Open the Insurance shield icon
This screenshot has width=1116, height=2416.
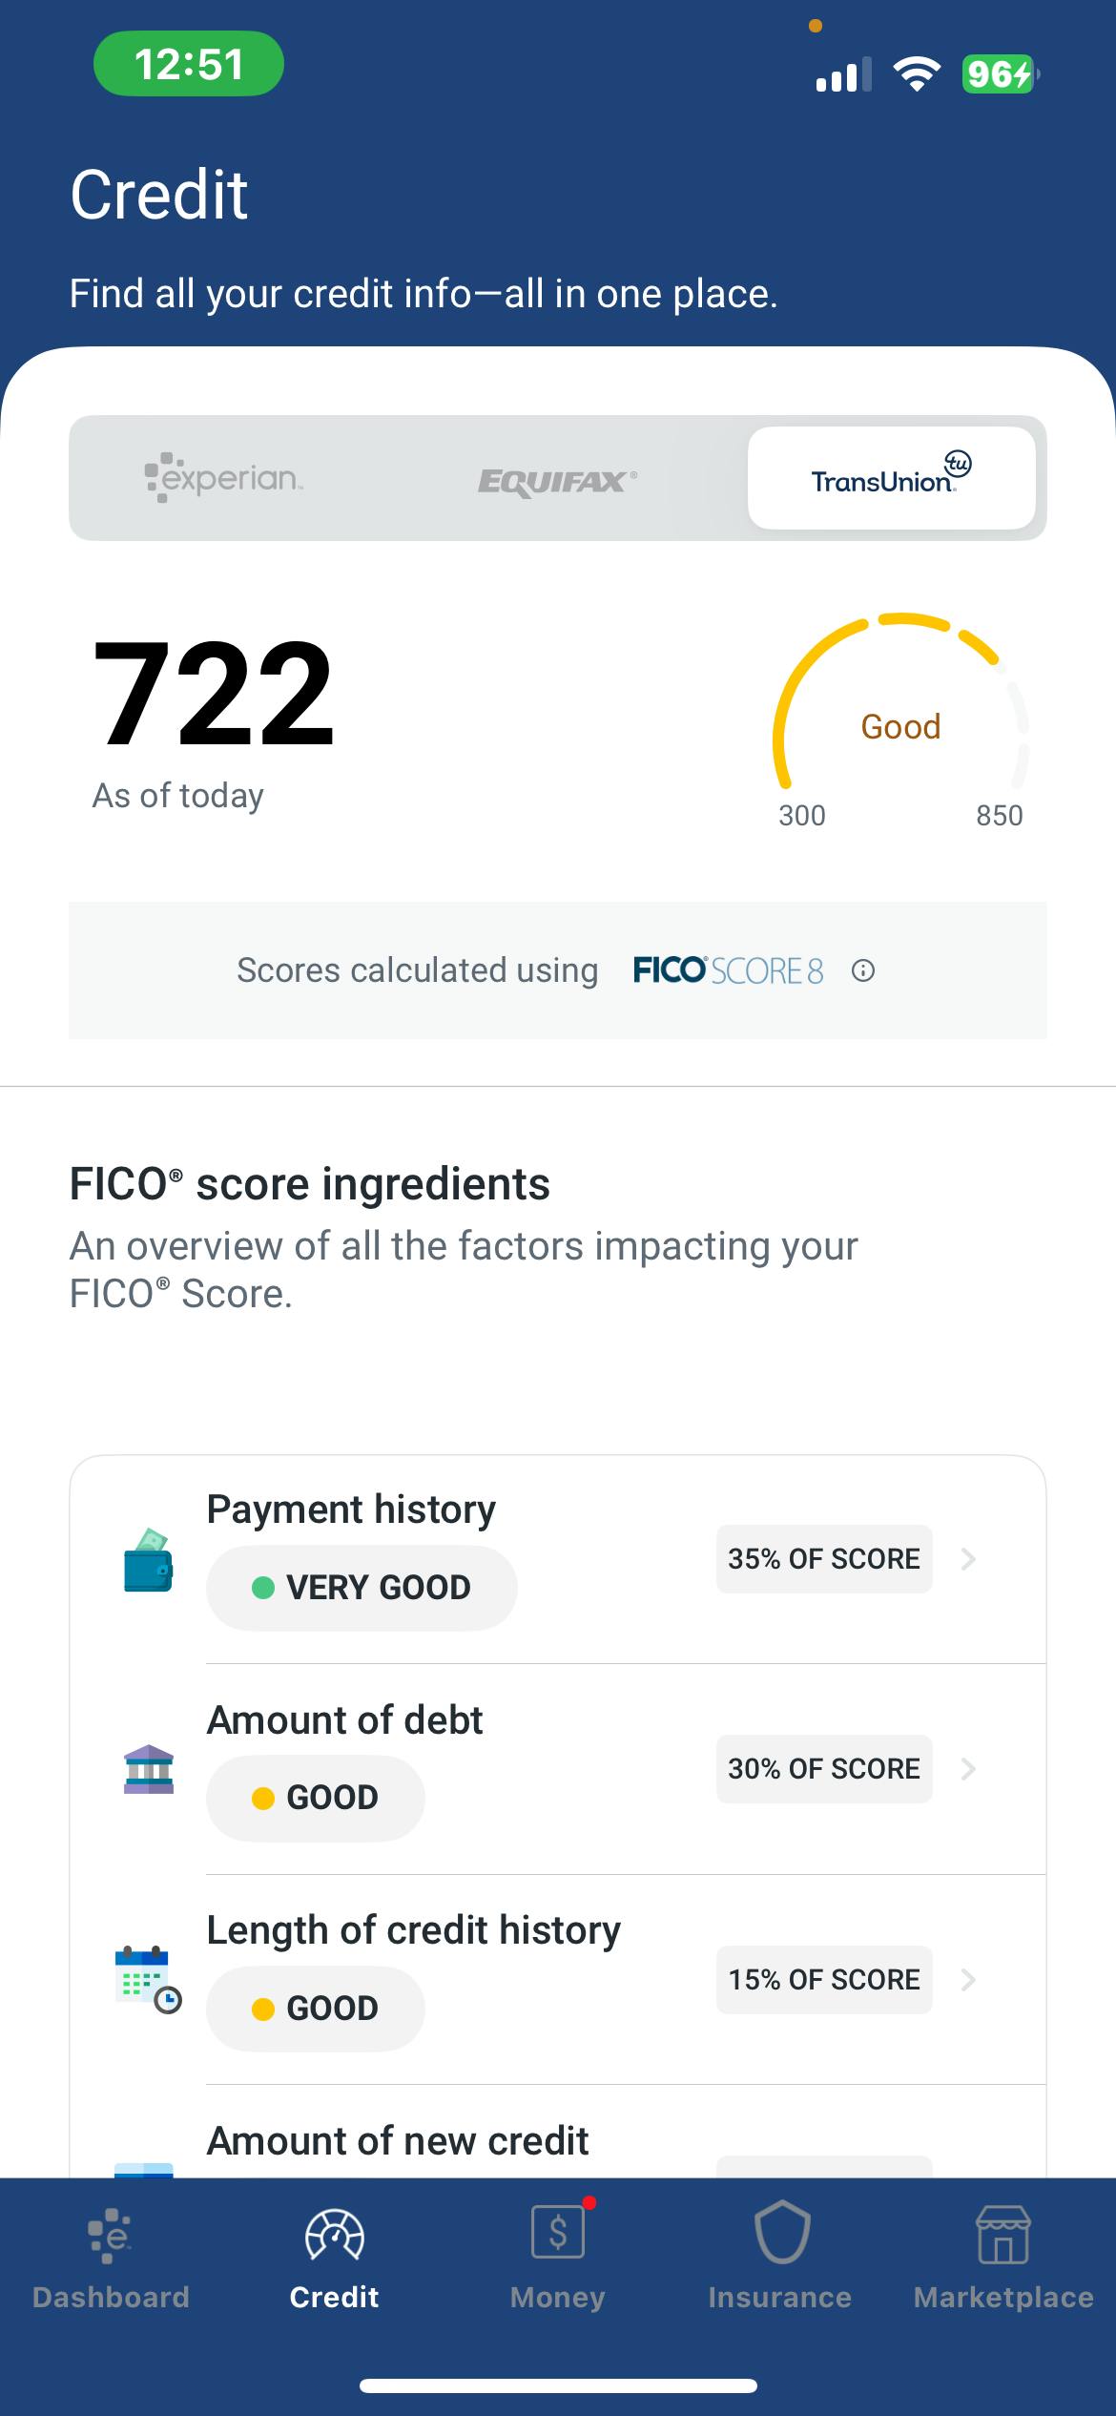click(781, 2234)
